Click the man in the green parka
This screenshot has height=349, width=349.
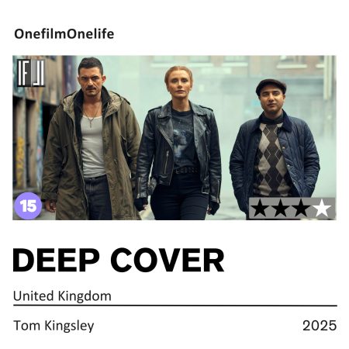[91, 140]
